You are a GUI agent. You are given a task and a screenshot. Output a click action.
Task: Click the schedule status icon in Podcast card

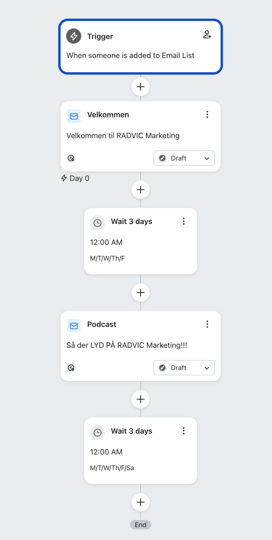[71, 368]
